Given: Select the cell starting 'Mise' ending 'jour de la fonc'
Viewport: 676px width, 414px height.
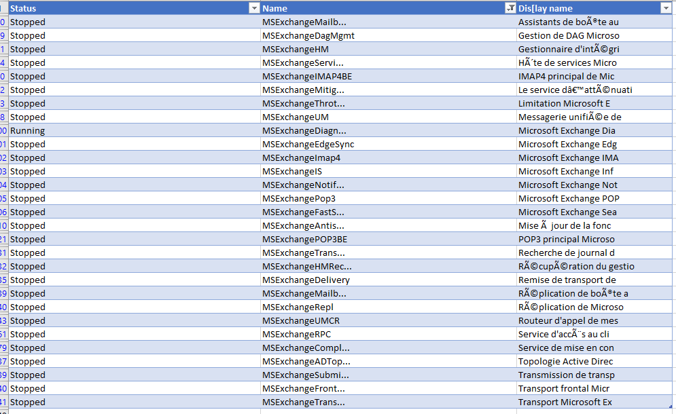Looking at the screenshot, I should click(x=594, y=225).
